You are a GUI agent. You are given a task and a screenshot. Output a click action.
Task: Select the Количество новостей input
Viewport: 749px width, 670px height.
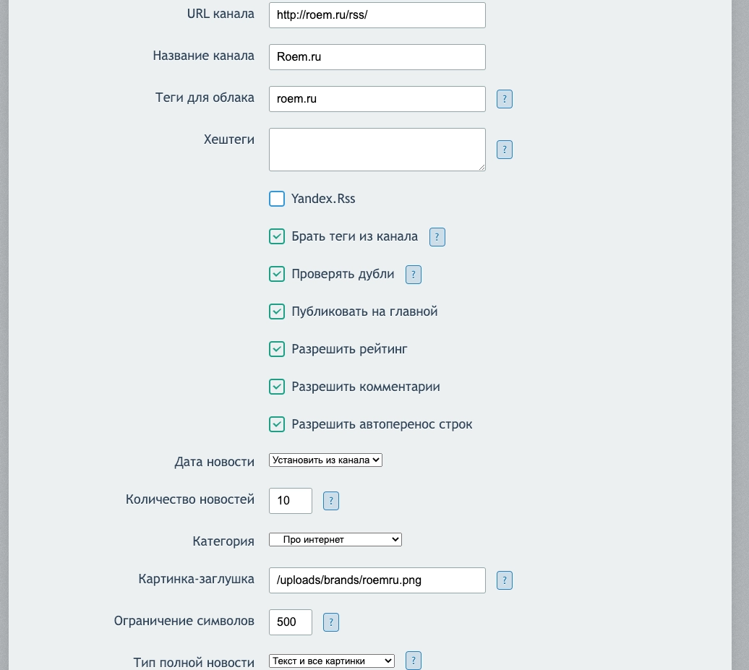[291, 500]
